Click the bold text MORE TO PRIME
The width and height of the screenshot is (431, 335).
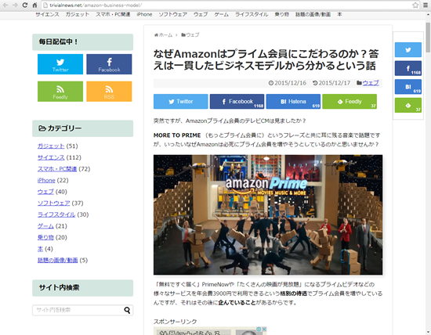[177, 135]
